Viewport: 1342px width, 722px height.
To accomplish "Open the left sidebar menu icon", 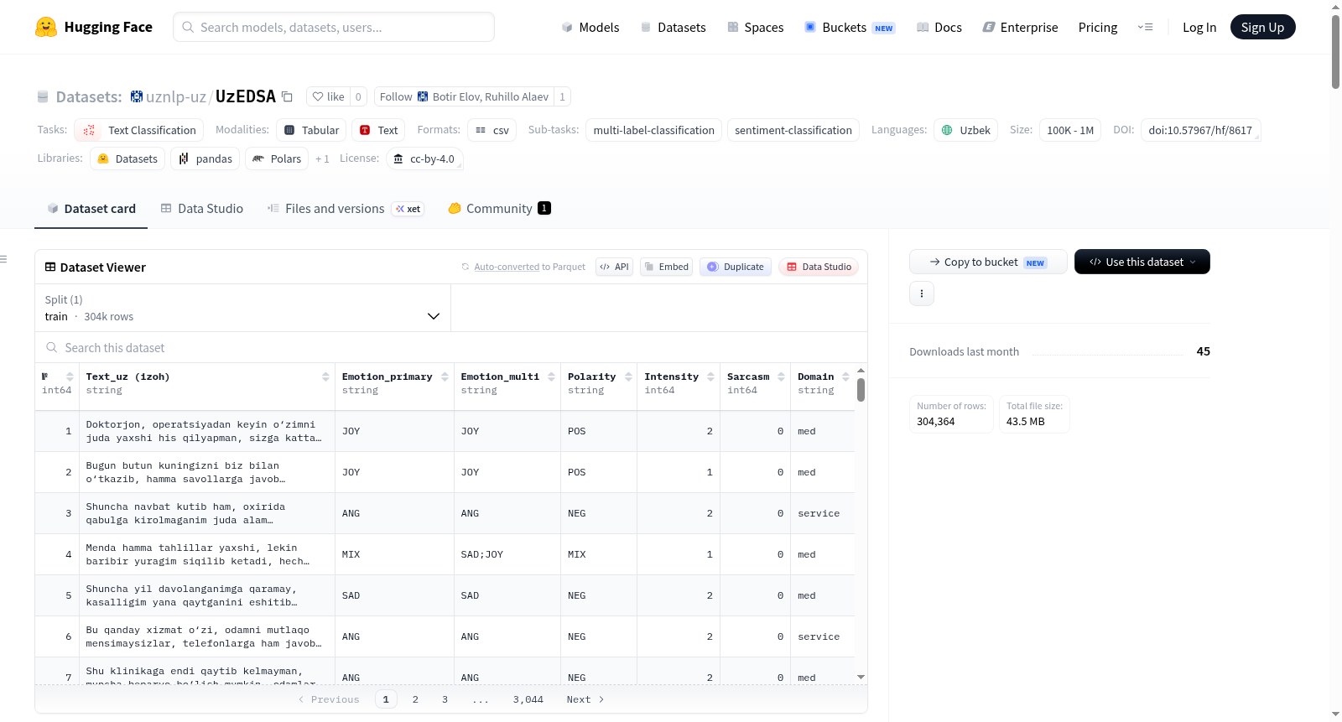I will coord(3,259).
